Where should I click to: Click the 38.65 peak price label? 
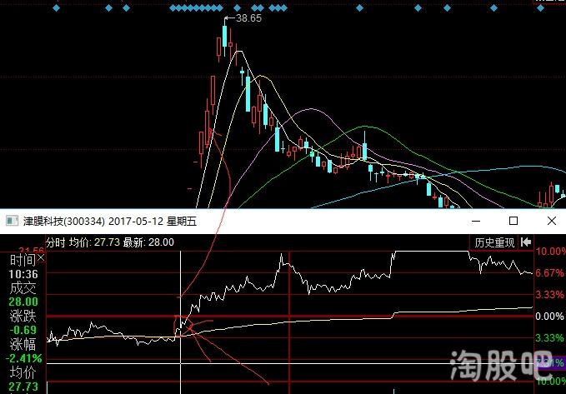tap(248, 18)
